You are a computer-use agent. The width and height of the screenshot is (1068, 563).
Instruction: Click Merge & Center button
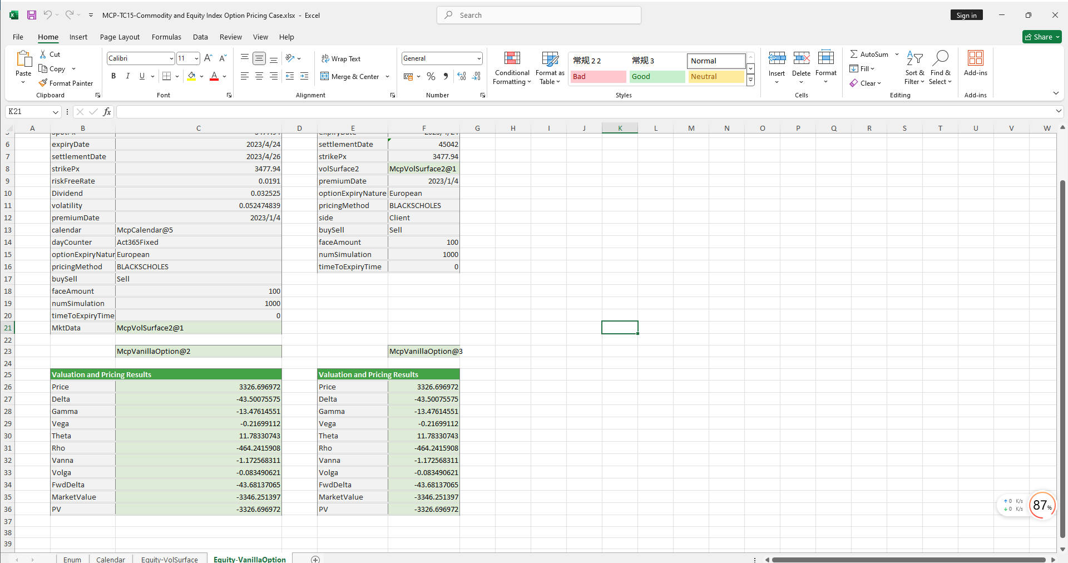pos(350,76)
